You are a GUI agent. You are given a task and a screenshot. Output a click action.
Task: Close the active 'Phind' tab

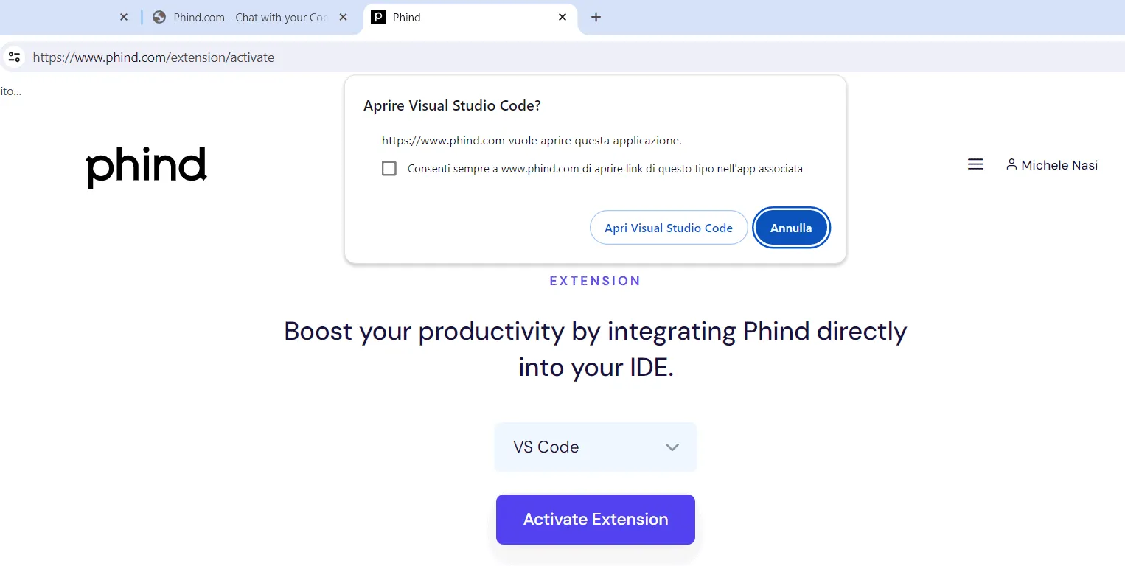(x=562, y=16)
